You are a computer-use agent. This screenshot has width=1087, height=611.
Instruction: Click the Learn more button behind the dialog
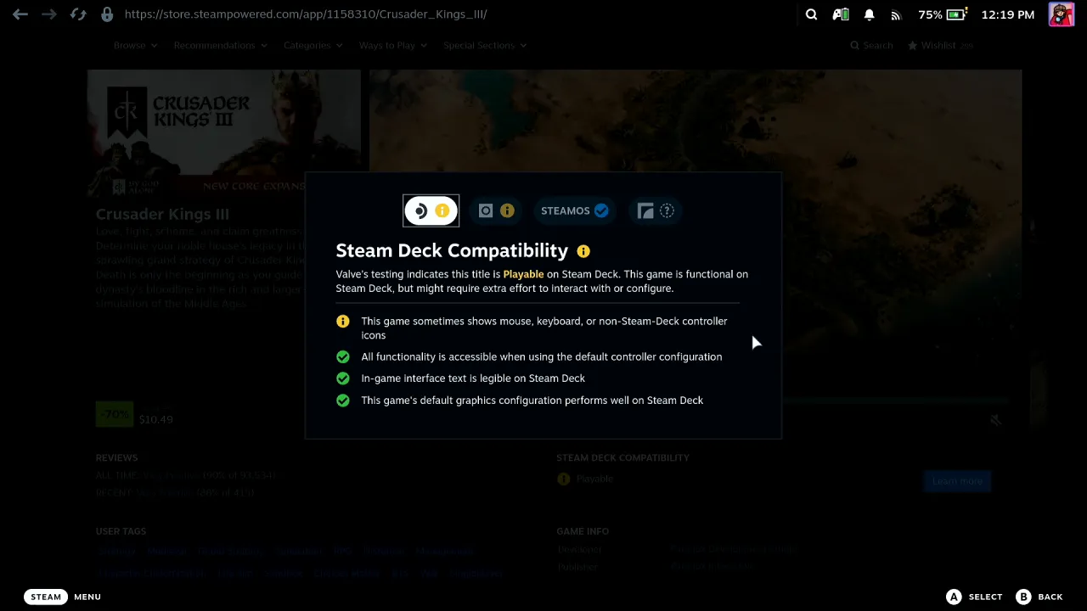click(x=957, y=481)
